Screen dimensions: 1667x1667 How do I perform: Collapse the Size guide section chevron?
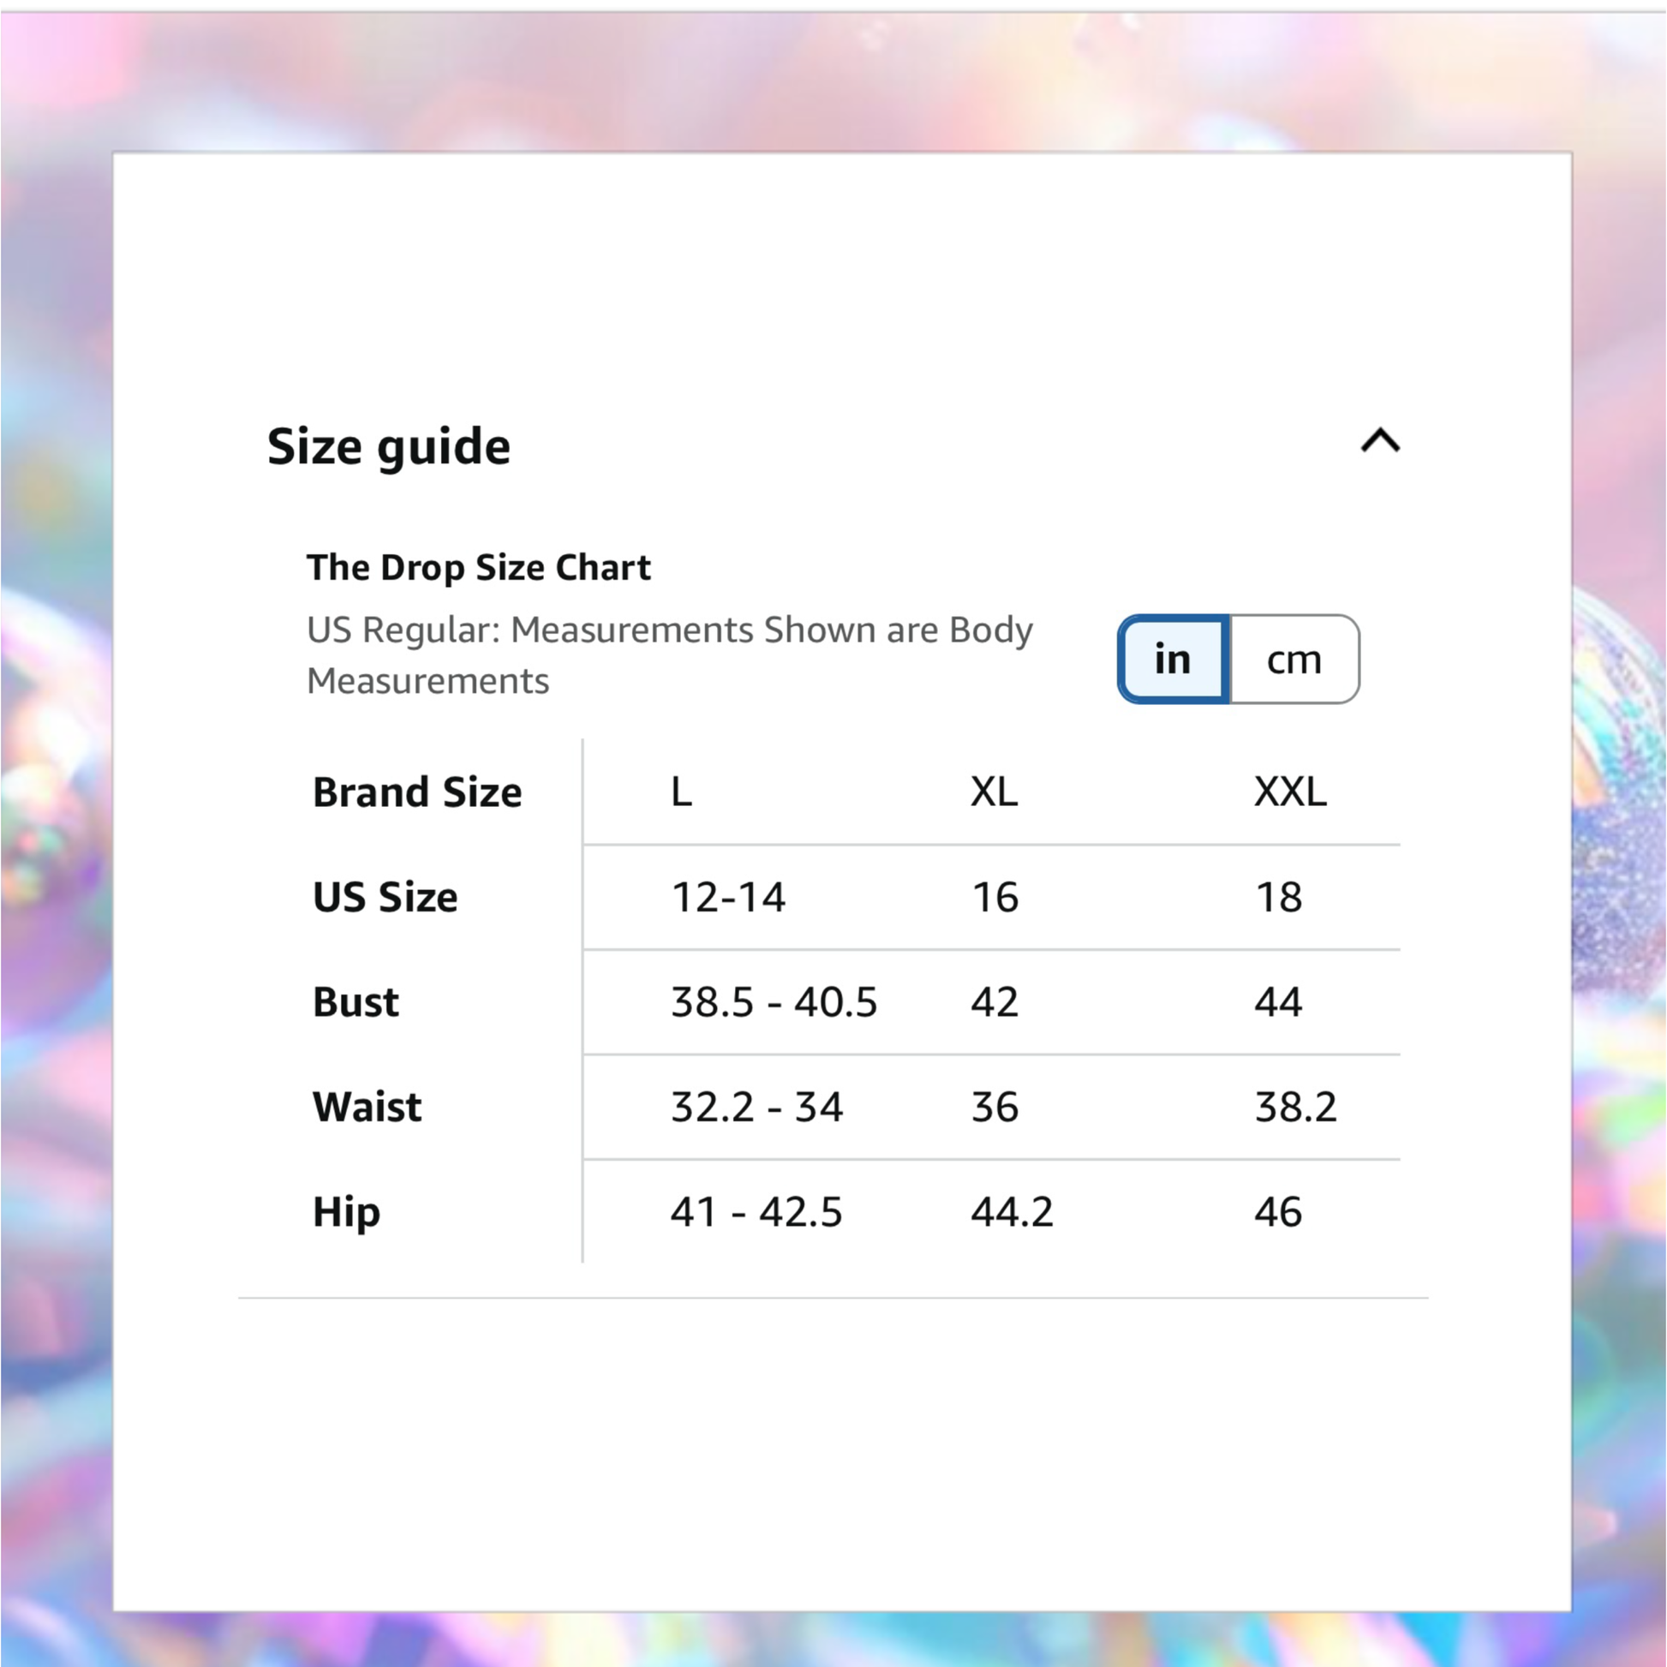point(1380,442)
